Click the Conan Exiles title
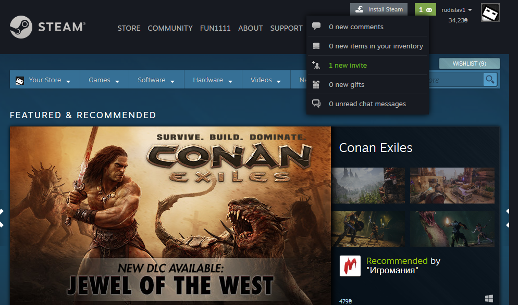Viewport: 518px width, 305px height. [x=376, y=147]
